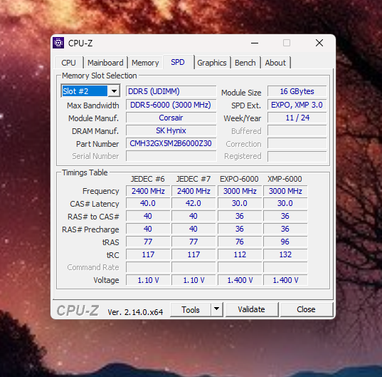Open the Tools dropdown arrow
The width and height of the screenshot is (382, 377).
click(x=216, y=309)
